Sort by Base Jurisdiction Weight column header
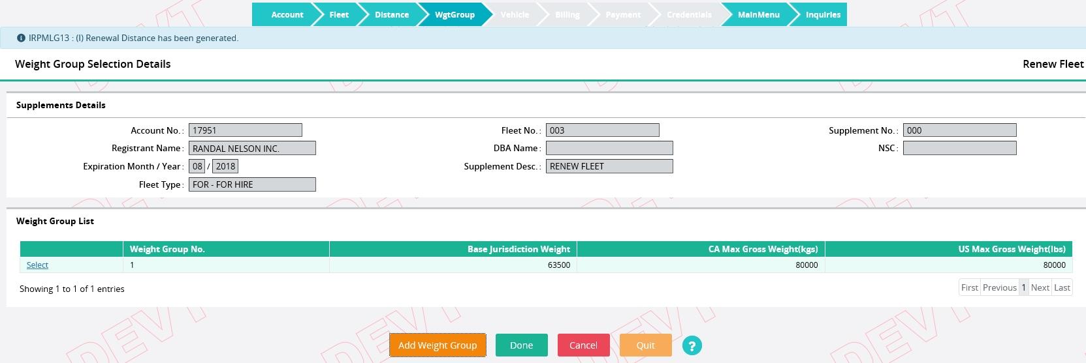 tap(453, 249)
